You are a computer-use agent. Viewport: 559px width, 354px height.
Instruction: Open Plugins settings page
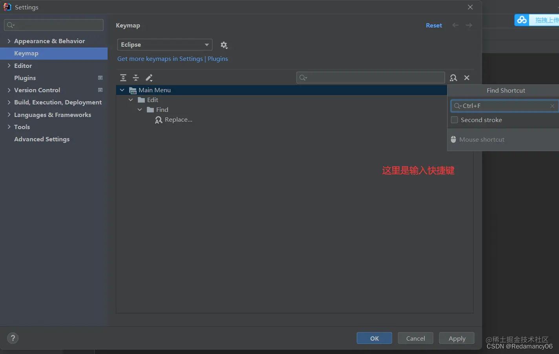(25, 78)
